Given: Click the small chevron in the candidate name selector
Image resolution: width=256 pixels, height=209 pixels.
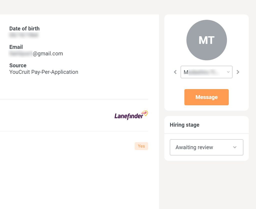Looking at the screenshot, I should (x=228, y=72).
